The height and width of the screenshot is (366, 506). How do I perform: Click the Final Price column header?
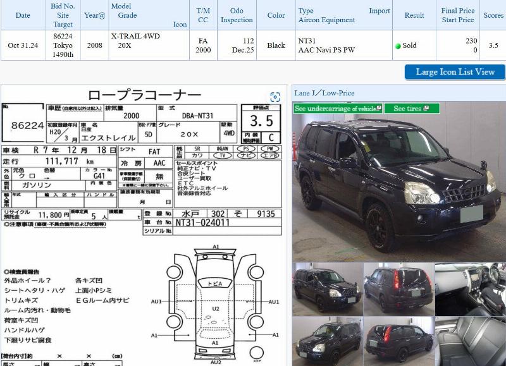(457, 15)
